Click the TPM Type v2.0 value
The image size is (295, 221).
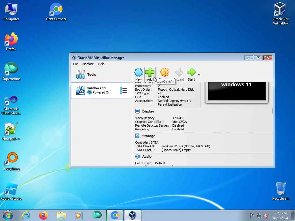coord(161,94)
